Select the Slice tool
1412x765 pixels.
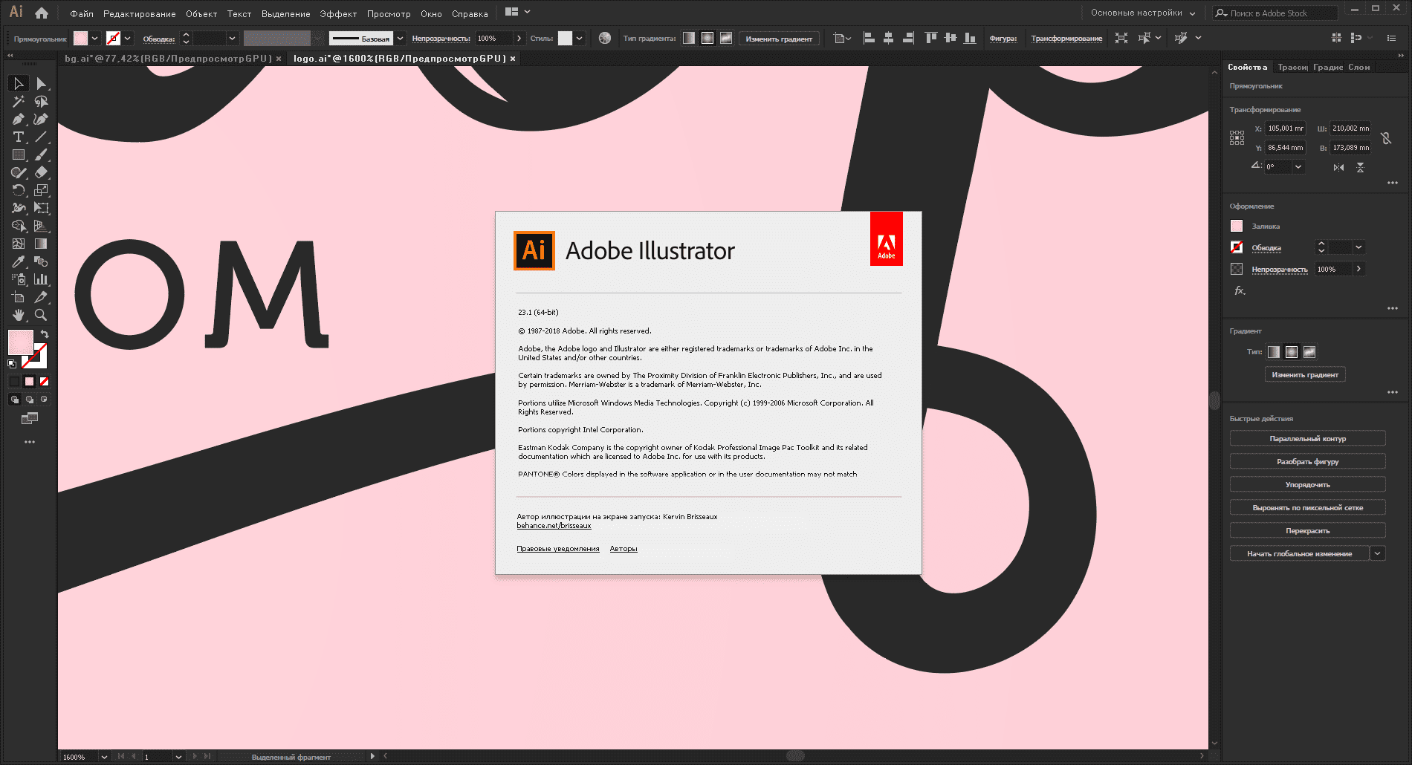[42, 297]
